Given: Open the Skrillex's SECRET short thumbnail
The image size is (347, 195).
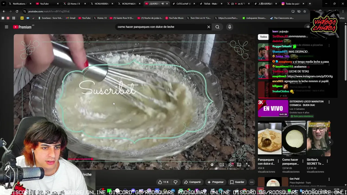Looking at the screenshot, I should click(319, 139).
